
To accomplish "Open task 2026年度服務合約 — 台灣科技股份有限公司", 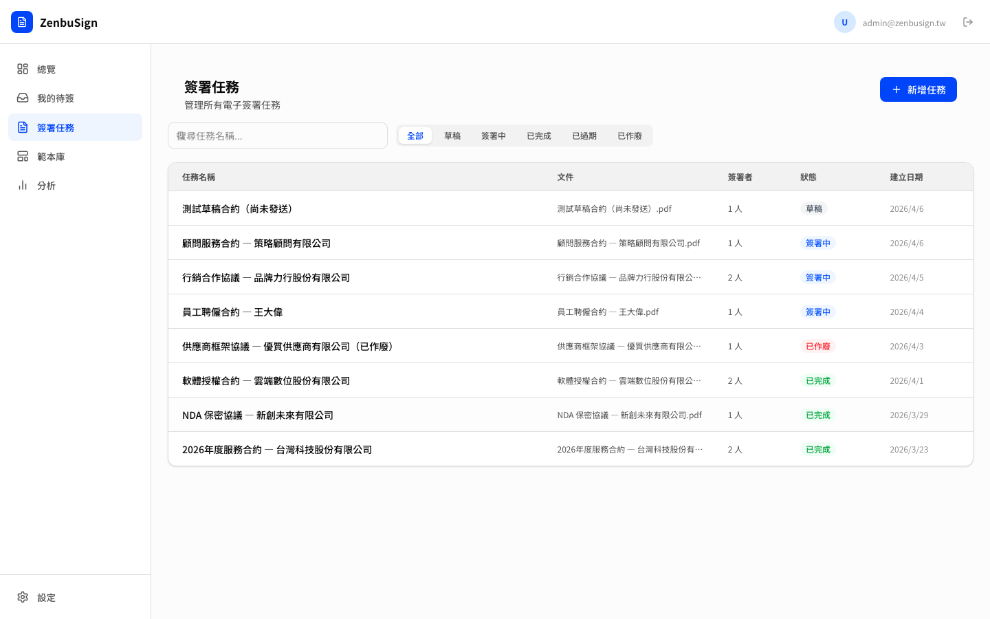I will click(277, 449).
